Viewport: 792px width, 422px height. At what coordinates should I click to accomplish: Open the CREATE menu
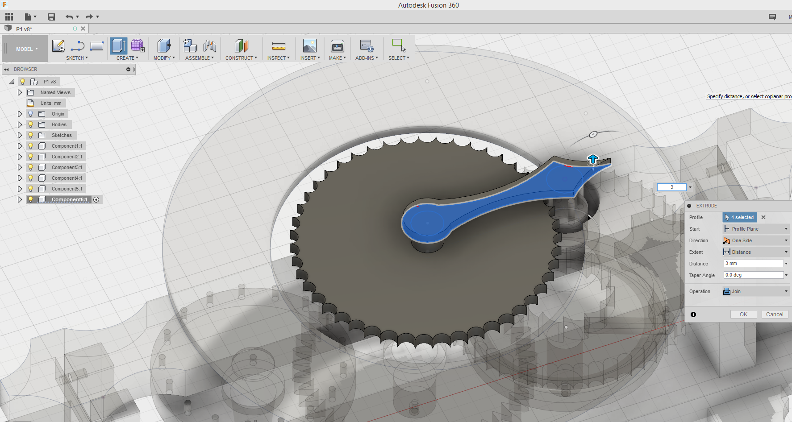coord(127,58)
